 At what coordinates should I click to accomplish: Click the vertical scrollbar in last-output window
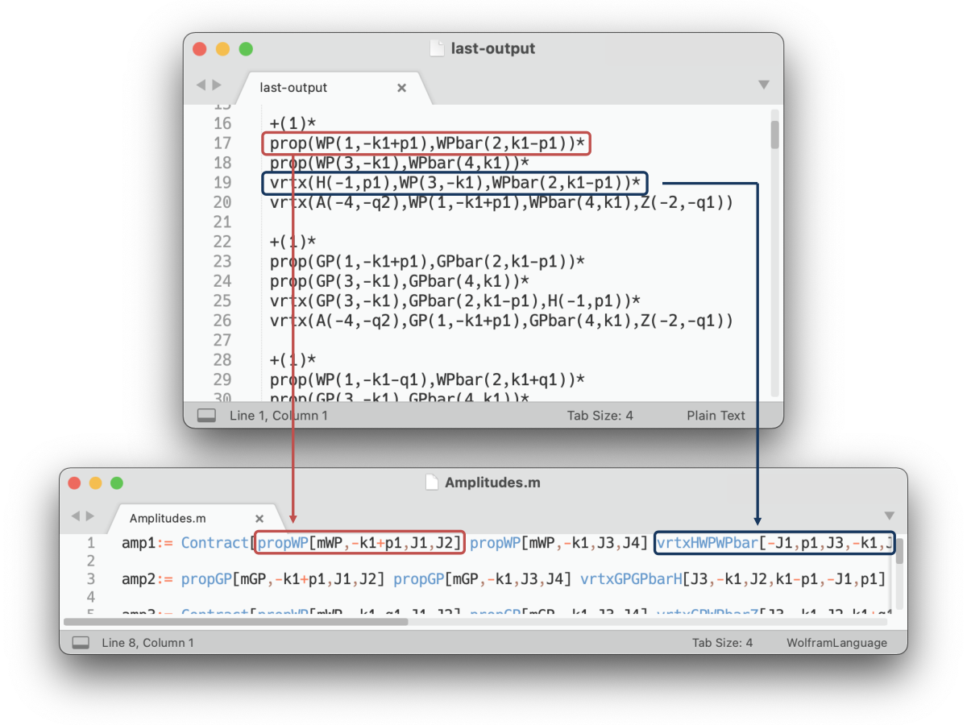click(774, 135)
